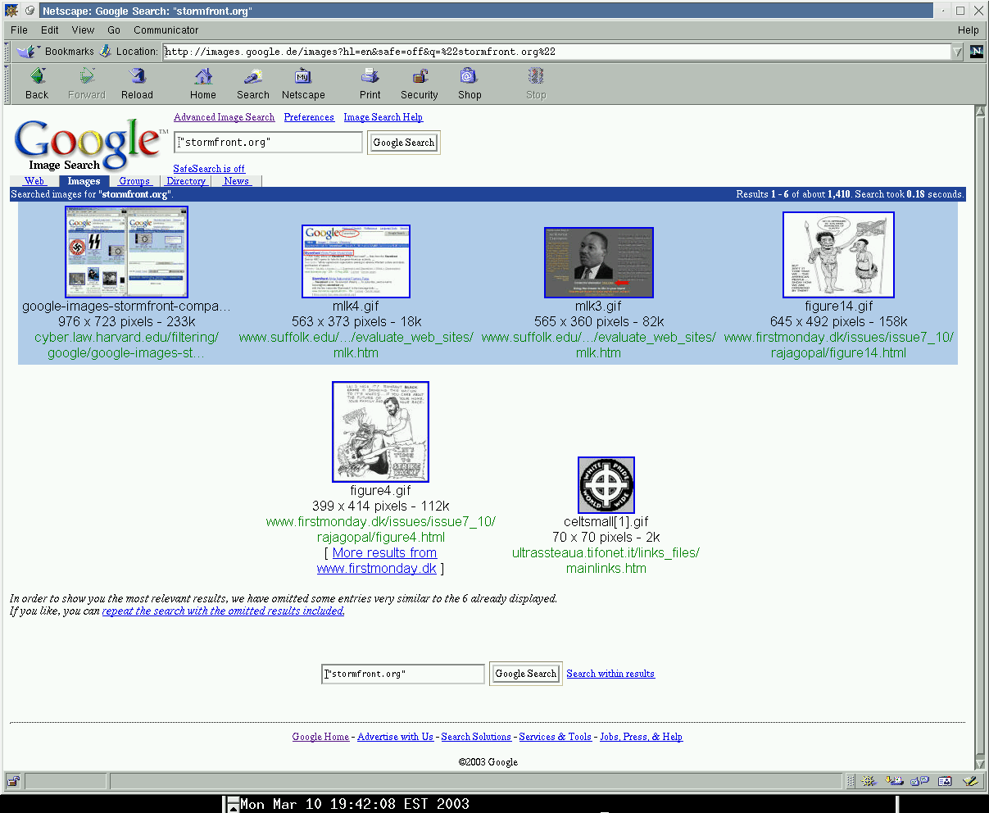Switch to the Groups search tab
This screenshot has height=813, width=989.
(134, 181)
